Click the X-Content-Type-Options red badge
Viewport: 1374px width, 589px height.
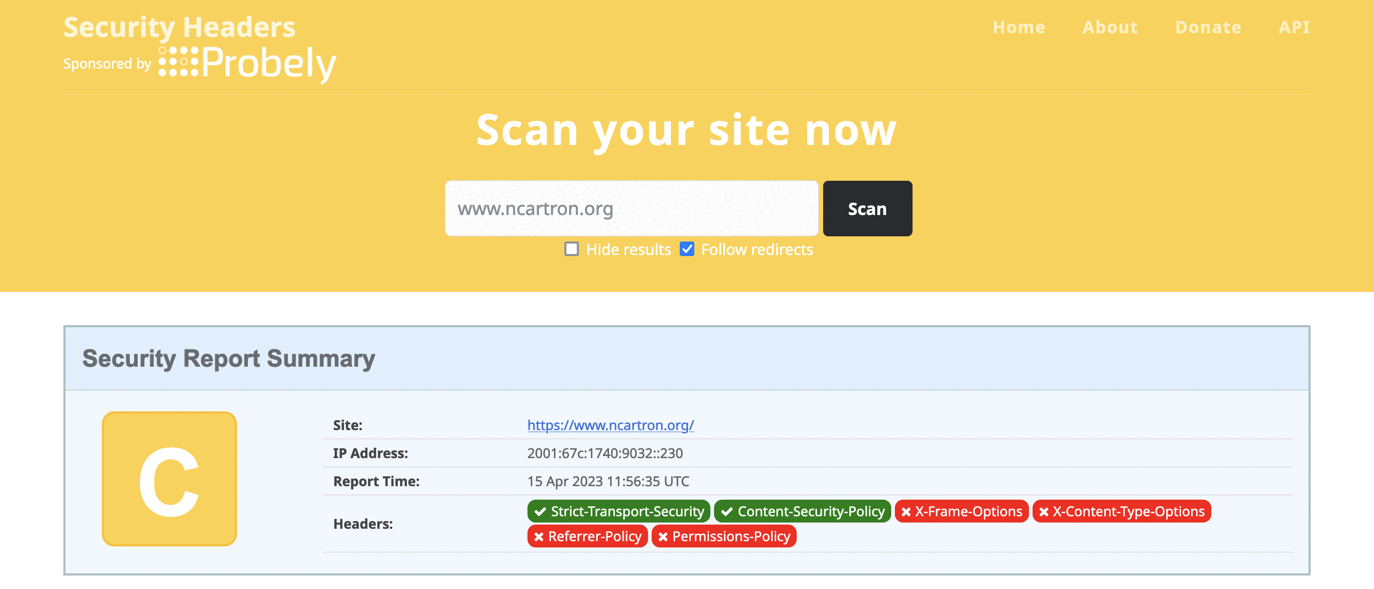point(1121,511)
